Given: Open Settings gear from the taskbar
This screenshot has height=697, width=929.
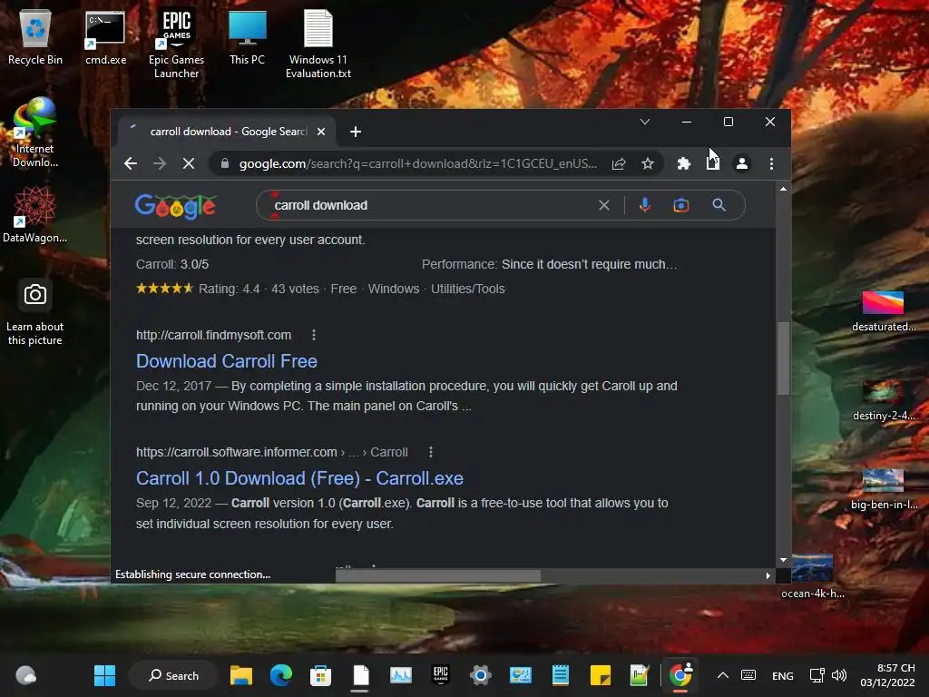Looking at the screenshot, I should [x=481, y=675].
